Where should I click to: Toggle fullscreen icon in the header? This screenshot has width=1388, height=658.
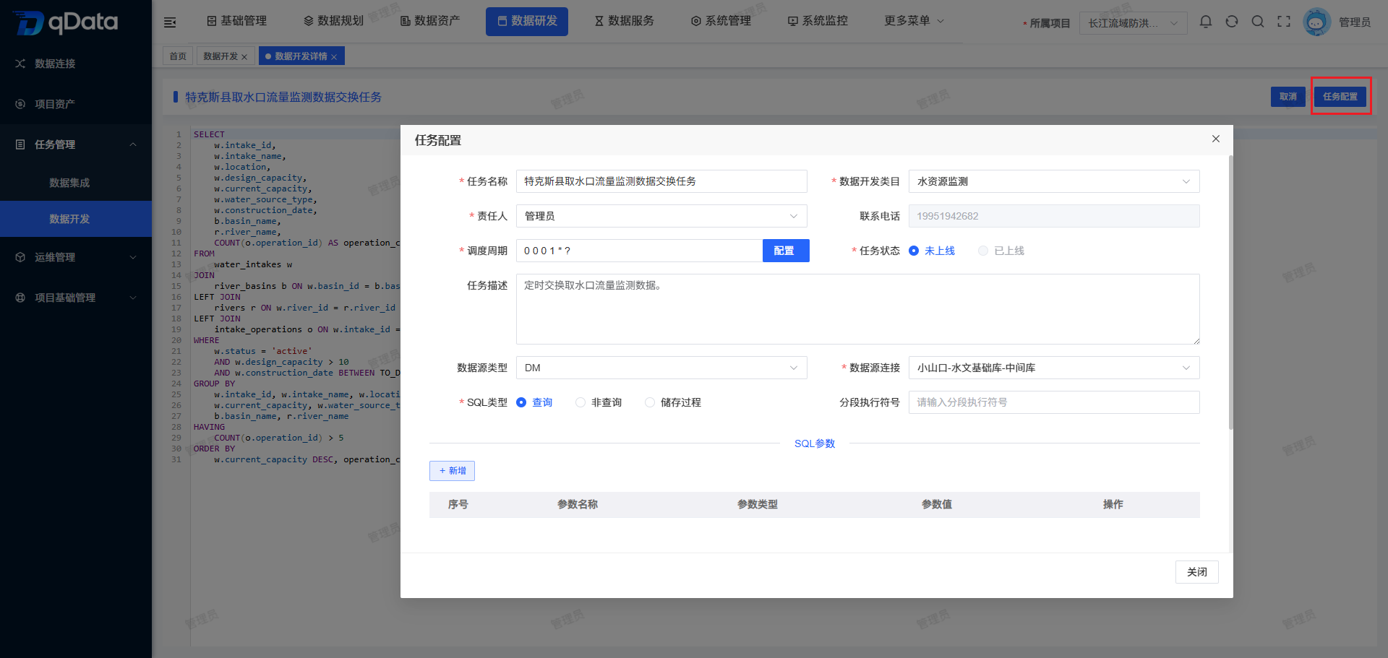1284,22
